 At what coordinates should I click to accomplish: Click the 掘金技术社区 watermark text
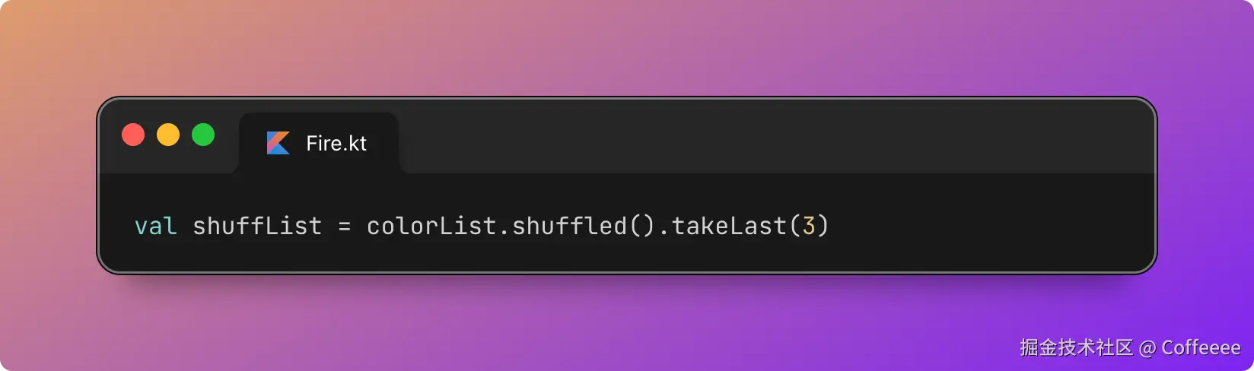[x=1077, y=348]
